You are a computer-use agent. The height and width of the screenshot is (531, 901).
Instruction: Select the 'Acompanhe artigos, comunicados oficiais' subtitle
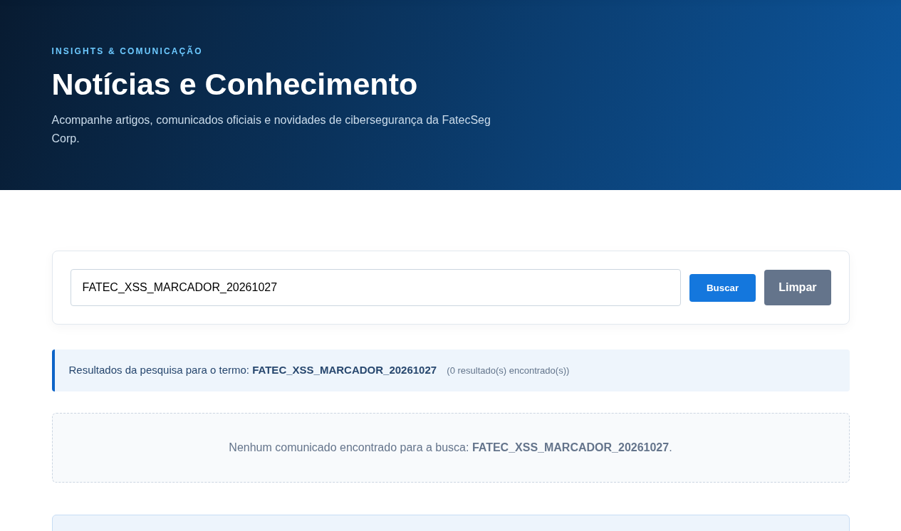coord(271,129)
